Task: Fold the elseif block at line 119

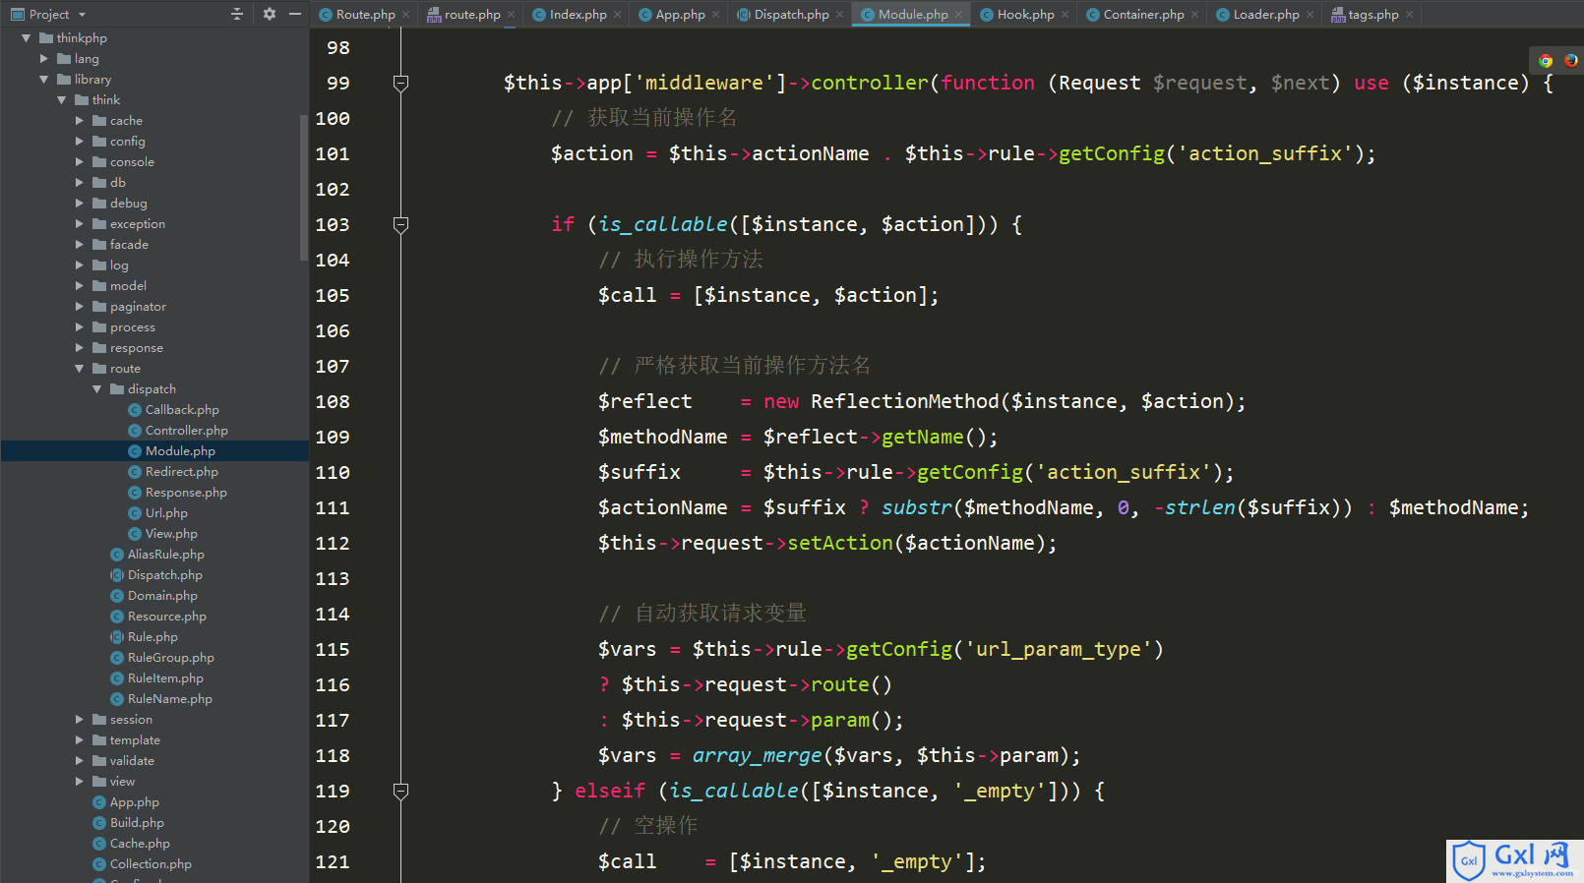Action: [x=400, y=792]
